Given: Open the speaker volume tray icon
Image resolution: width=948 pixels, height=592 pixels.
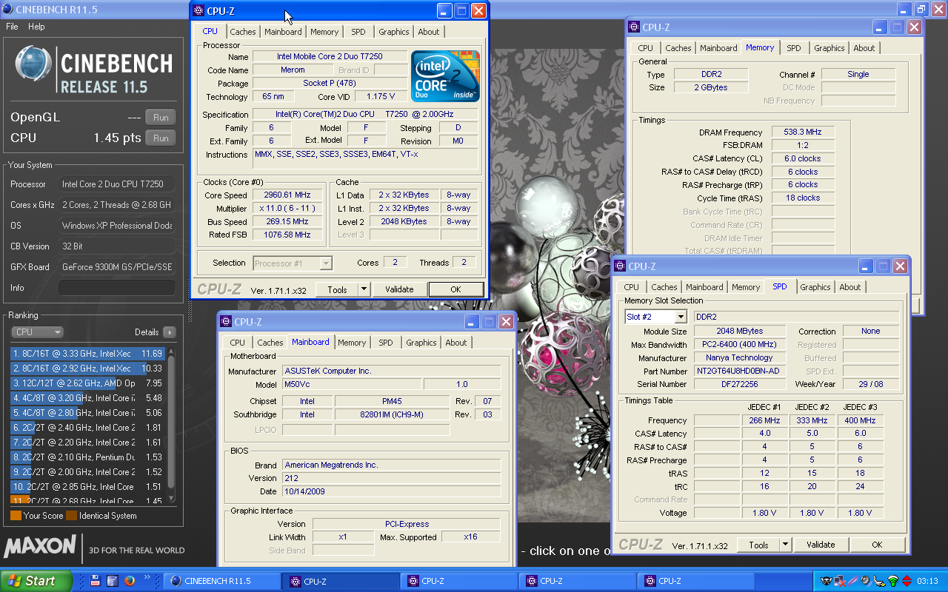Looking at the screenshot, I should 866,581.
